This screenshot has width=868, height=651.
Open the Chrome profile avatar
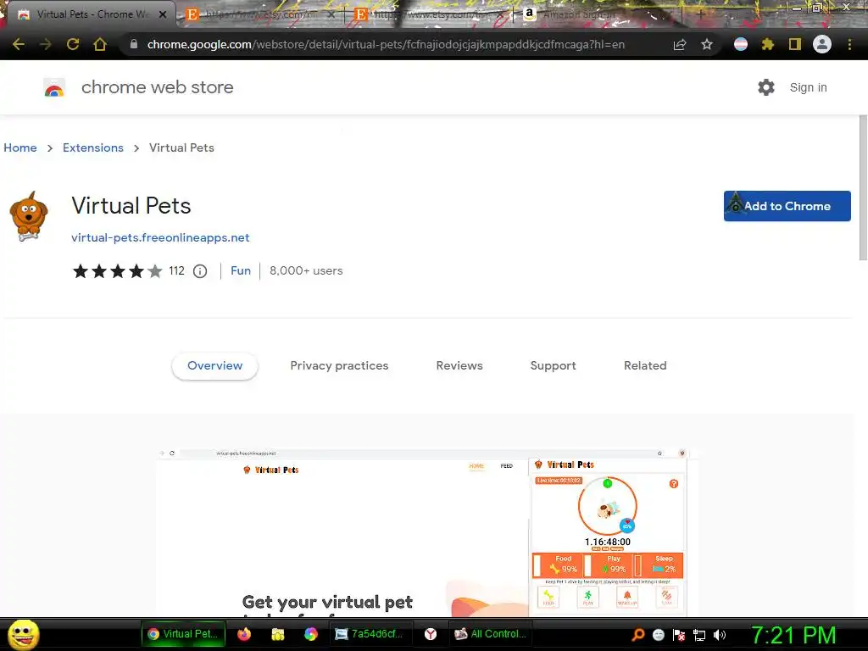coord(822,44)
